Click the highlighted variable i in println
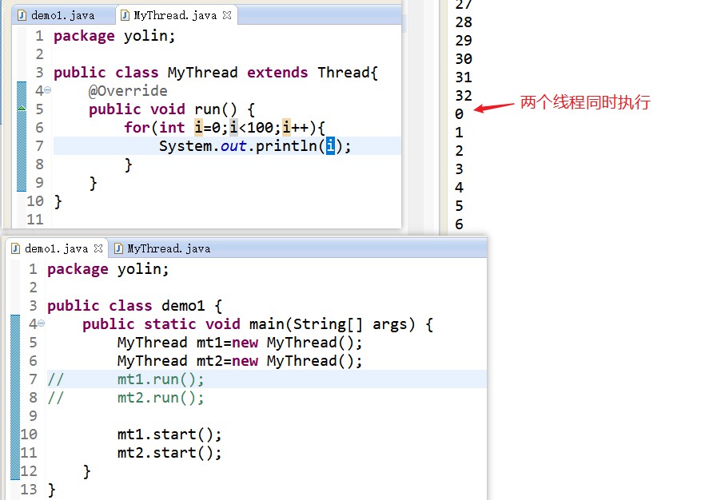This screenshot has width=717, height=500. [330, 146]
